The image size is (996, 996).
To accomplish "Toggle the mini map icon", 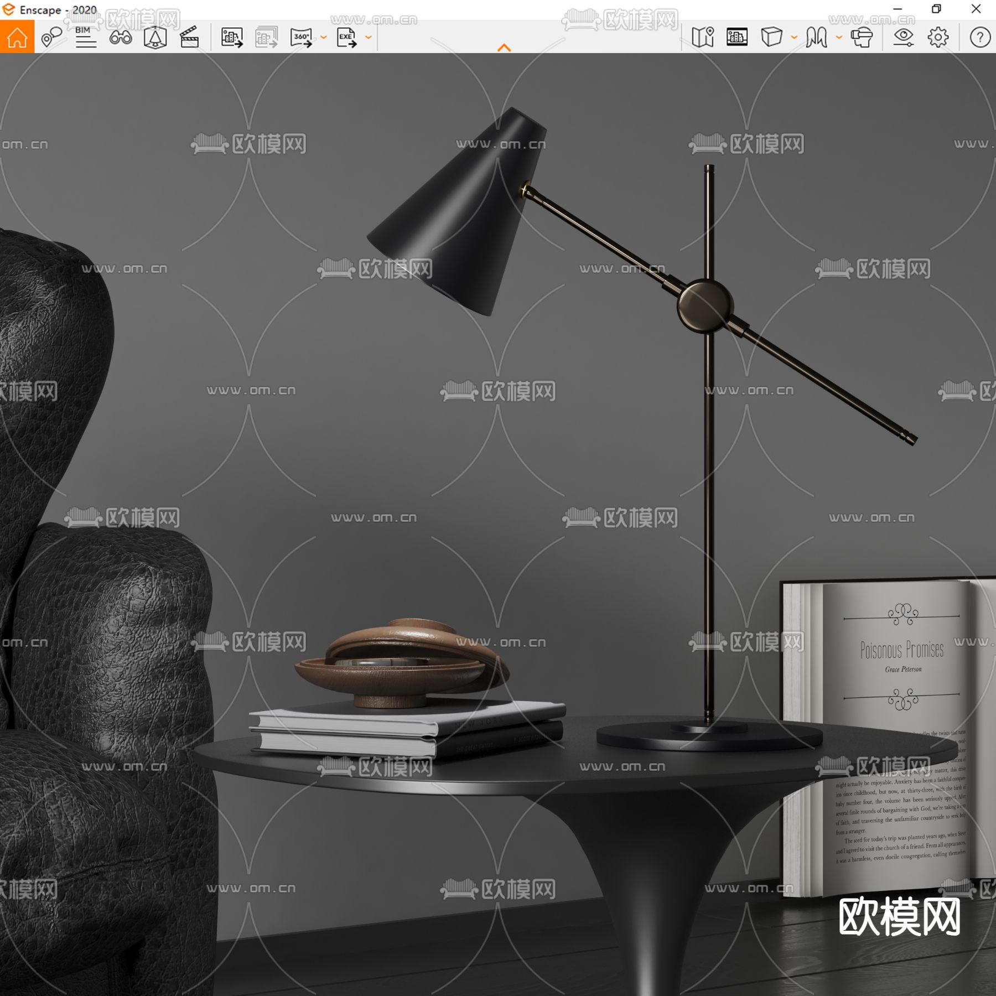I will [703, 37].
